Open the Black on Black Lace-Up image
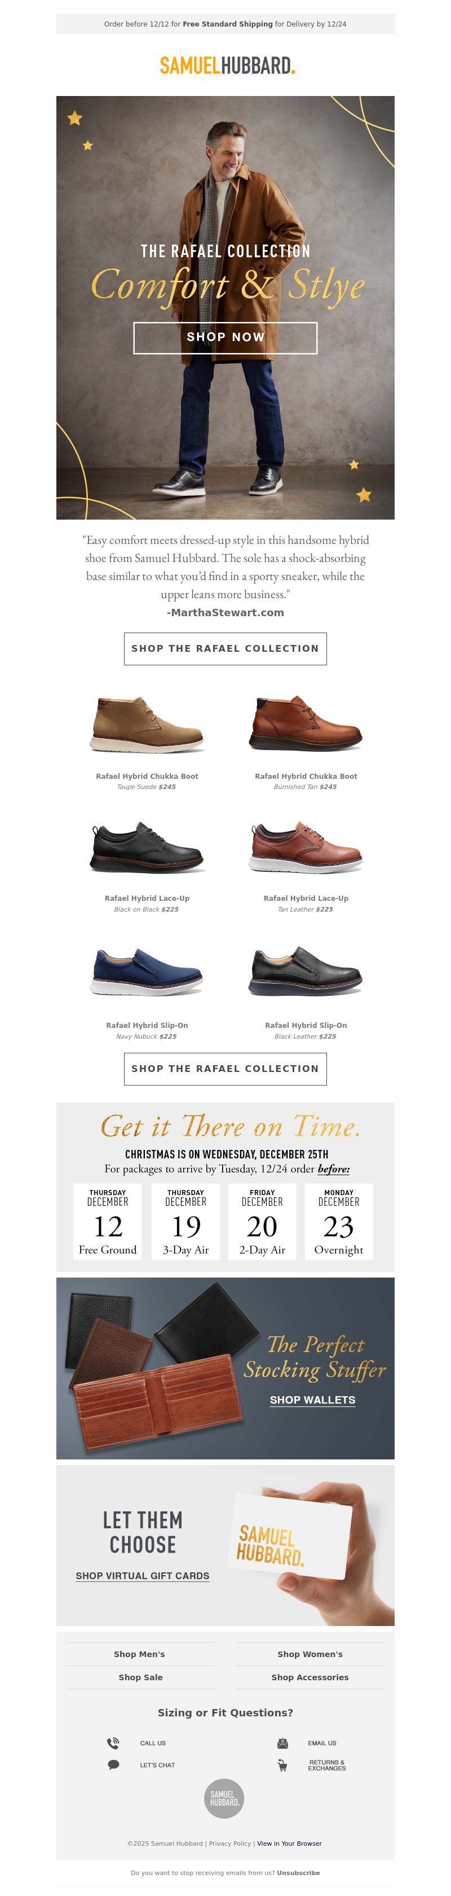Image resolution: width=451 pixels, height=1896 pixels. tap(147, 848)
